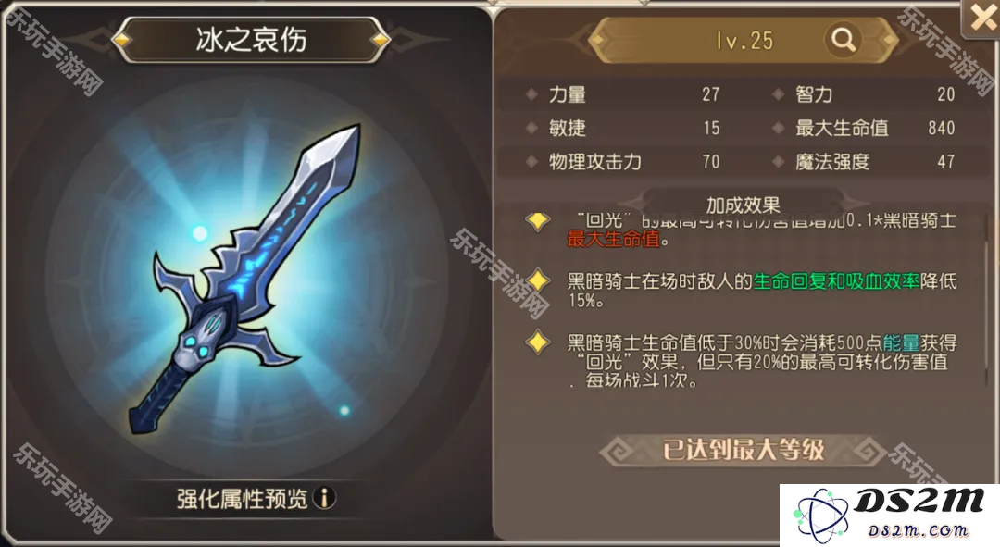
Task: Click the 已达到最大等级 banner
Action: [x=743, y=450]
